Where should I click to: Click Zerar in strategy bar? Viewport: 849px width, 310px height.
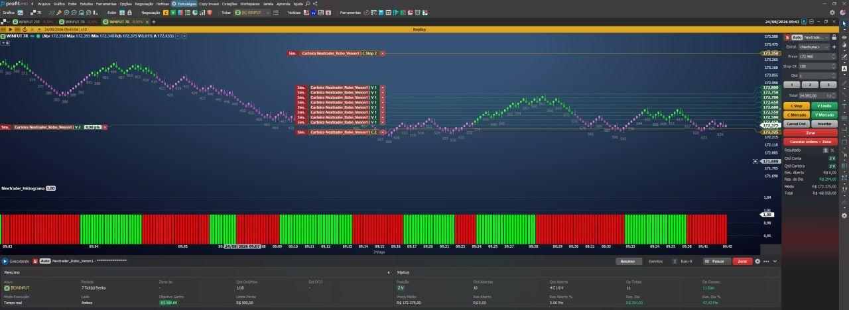742,262
